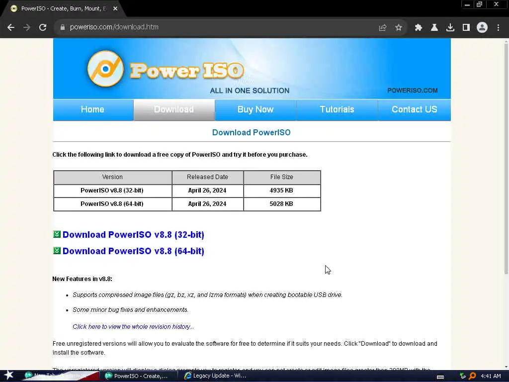Click the 4935 KB file size cell
The image size is (509, 382).
(282, 191)
